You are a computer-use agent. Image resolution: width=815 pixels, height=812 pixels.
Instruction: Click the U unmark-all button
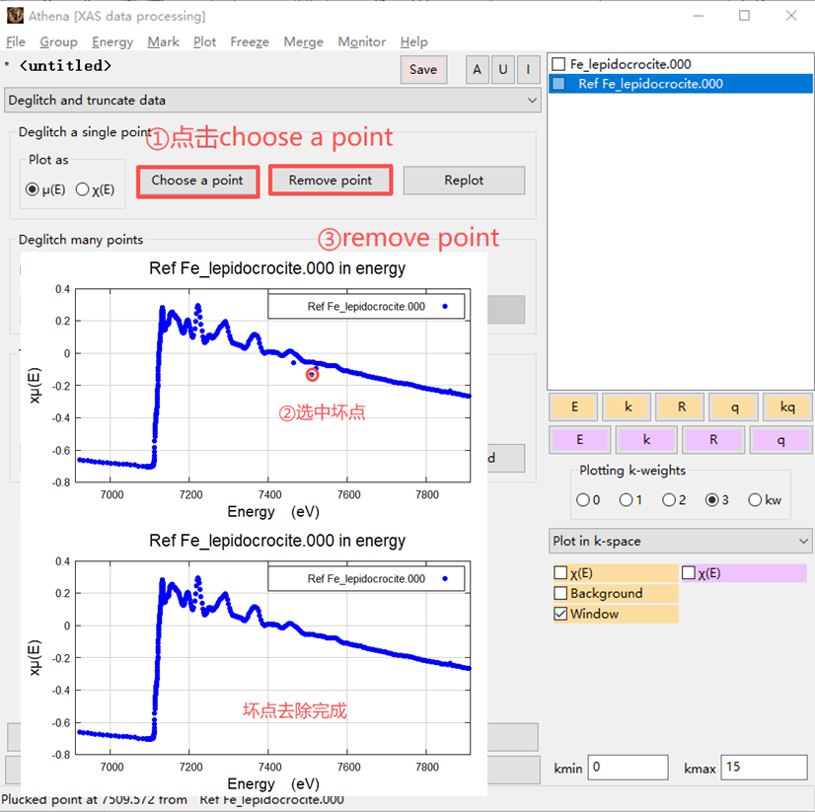coord(502,70)
